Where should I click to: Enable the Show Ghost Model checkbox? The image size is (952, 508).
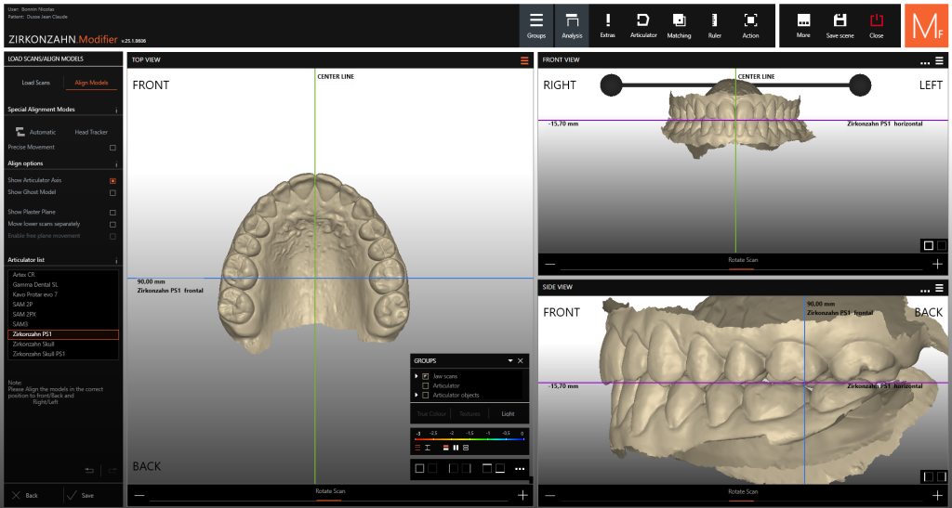[x=112, y=193]
